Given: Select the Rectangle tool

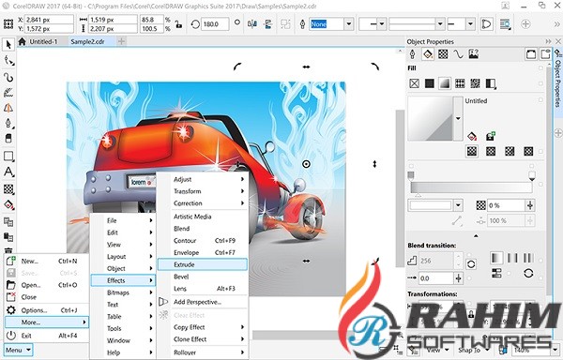Looking at the screenshot, I should click(8, 157).
